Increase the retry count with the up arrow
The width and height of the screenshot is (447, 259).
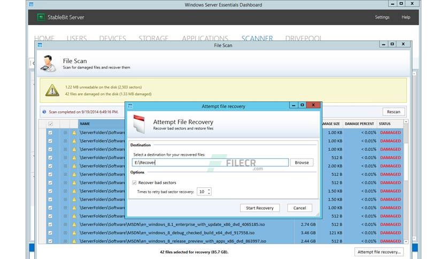(209, 189)
